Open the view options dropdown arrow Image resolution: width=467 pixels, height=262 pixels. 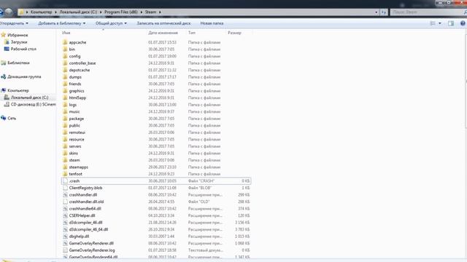[439, 23]
